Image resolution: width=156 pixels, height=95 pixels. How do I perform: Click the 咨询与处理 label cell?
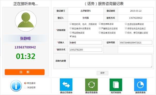pyautogui.click(x=61, y=61)
